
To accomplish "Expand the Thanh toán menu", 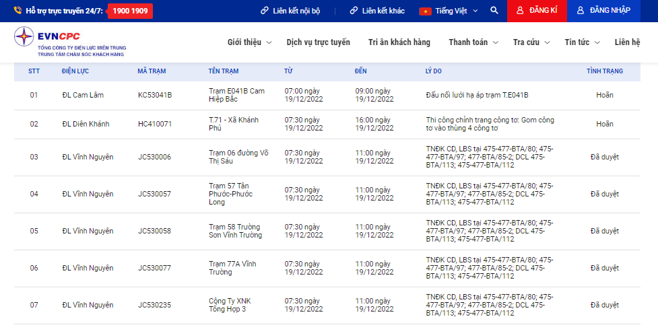I will 473,42.
